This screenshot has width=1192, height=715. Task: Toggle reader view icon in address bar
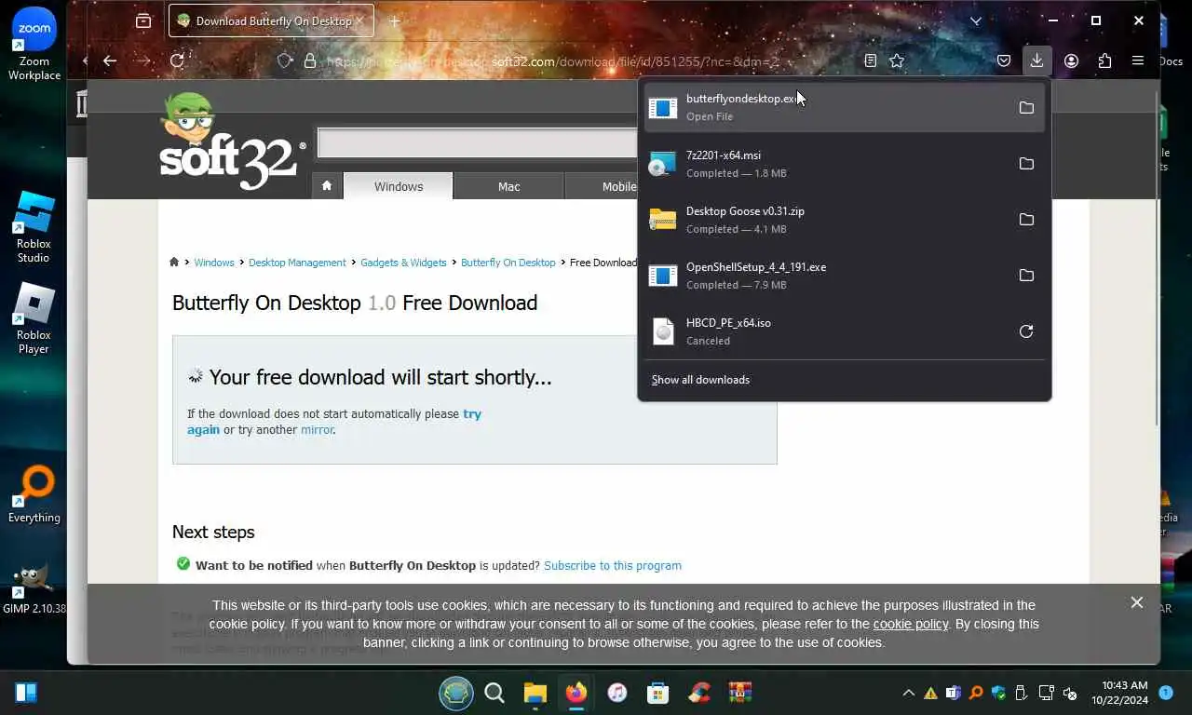[870, 61]
